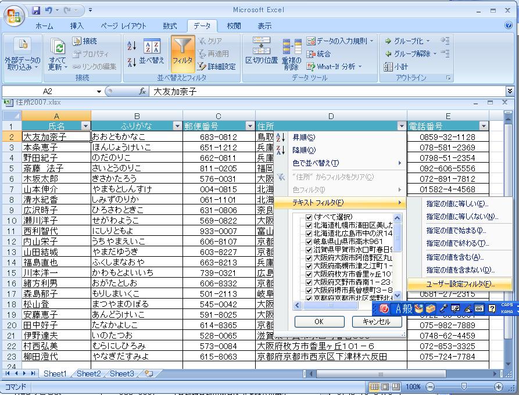Viewport: 519px width, 395px height.
Task: Uncheck 大阪府交野市森南 filter item
Action: [309, 282]
